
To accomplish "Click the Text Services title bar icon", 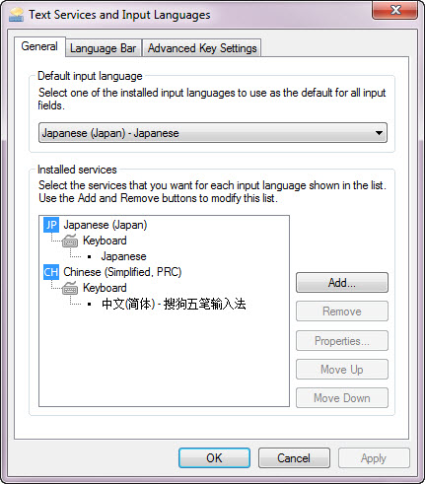I will tap(16, 15).
